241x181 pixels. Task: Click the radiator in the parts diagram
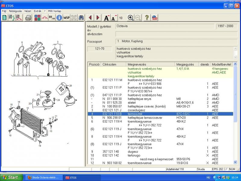32,121
